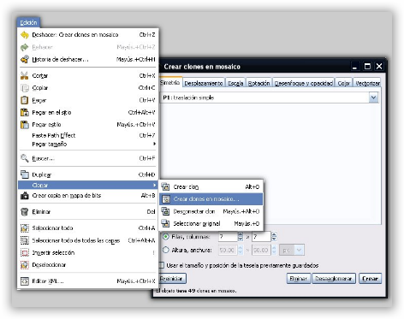Switch to the Vectorizar tab
Screen dimensions: 404x319
[367, 83]
